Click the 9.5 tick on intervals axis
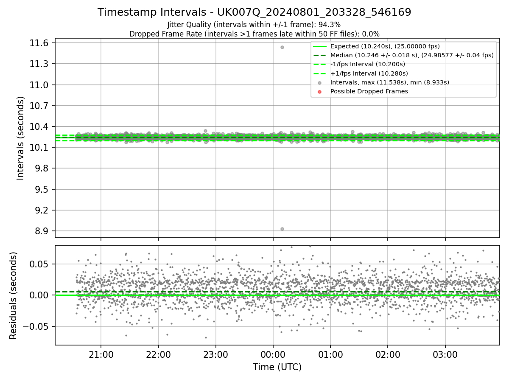The image size is (509, 382). coord(42,189)
